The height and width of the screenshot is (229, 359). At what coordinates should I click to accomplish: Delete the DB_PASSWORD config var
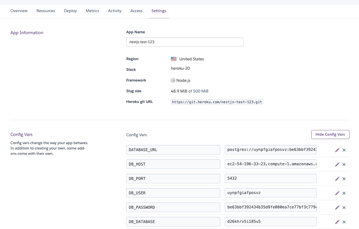point(344,208)
